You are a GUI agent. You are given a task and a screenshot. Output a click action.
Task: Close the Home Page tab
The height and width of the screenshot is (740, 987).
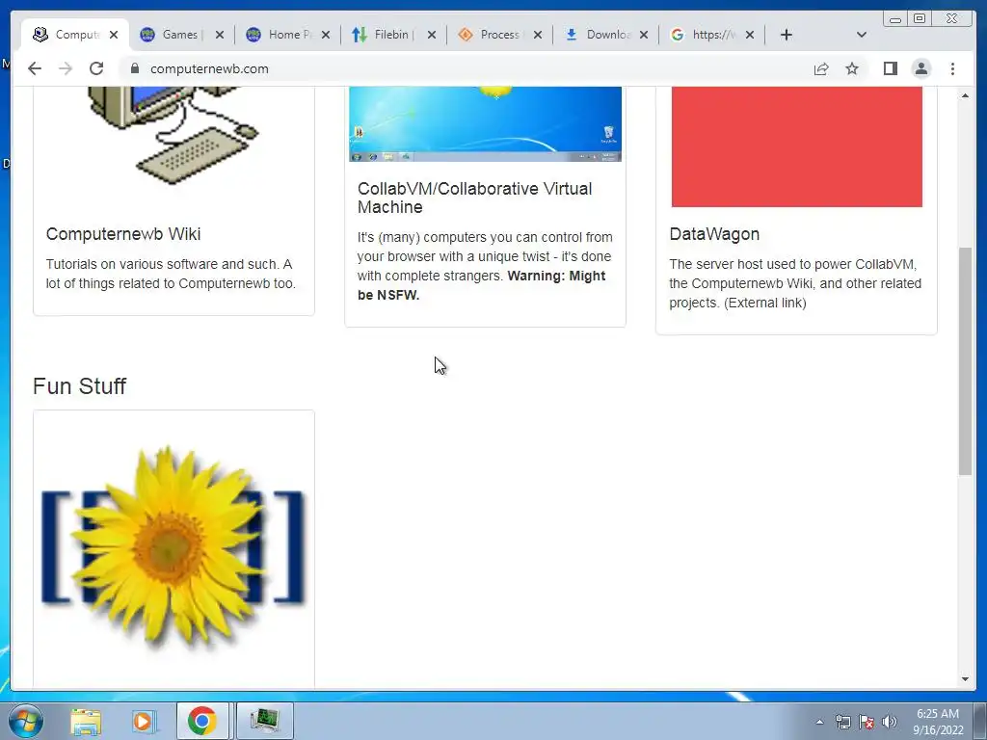326,35
